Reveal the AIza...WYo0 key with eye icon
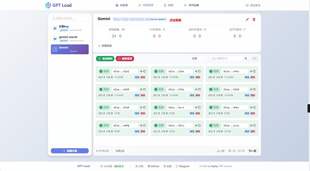The height and width of the screenshot is (171, 310). (x=141, y=107)
